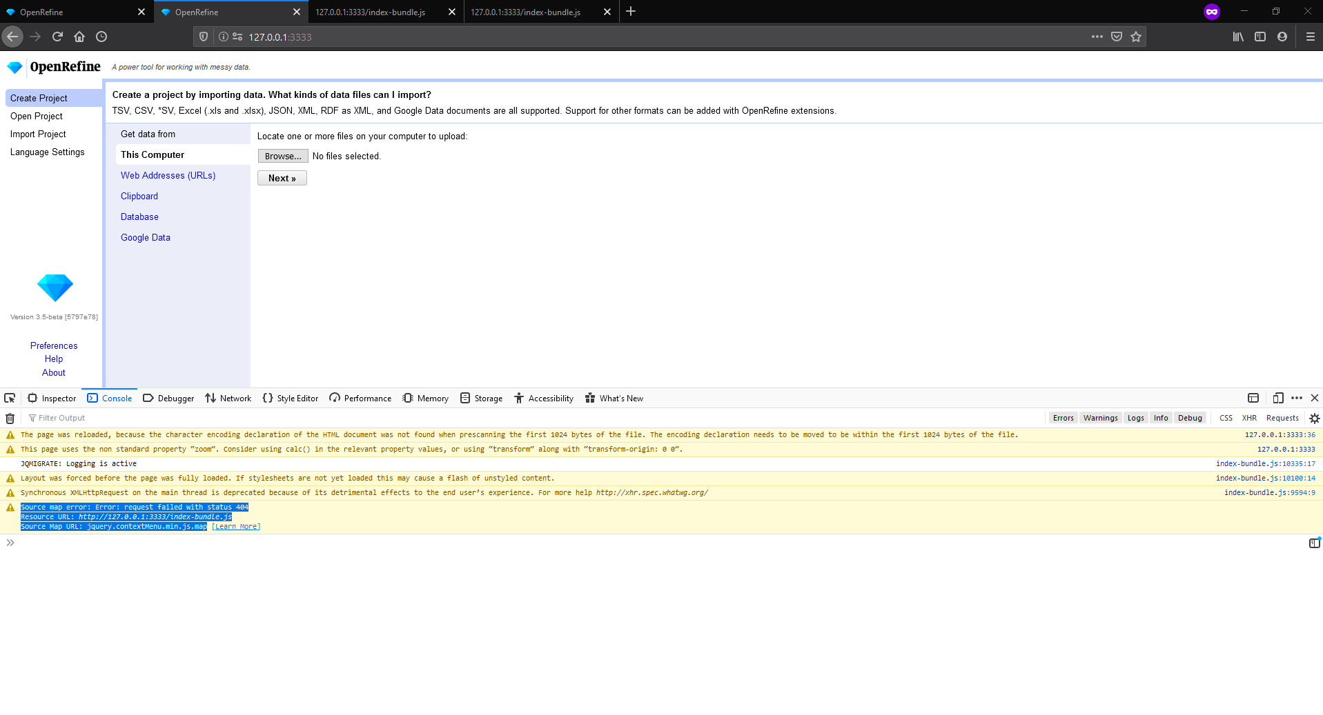Clear console output with trash icon
The height and width of the screenshot is (715, 1323).
pos(10,418)
